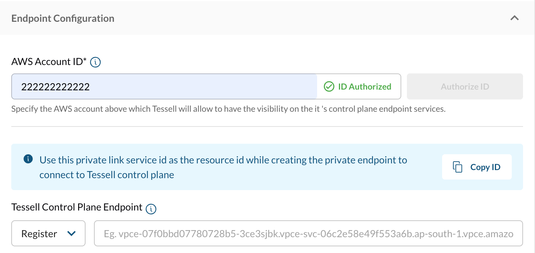Click the chevron arrow in the Register dropdown
The width and height of the screenshot is (535, 253).
click(71, 233)
